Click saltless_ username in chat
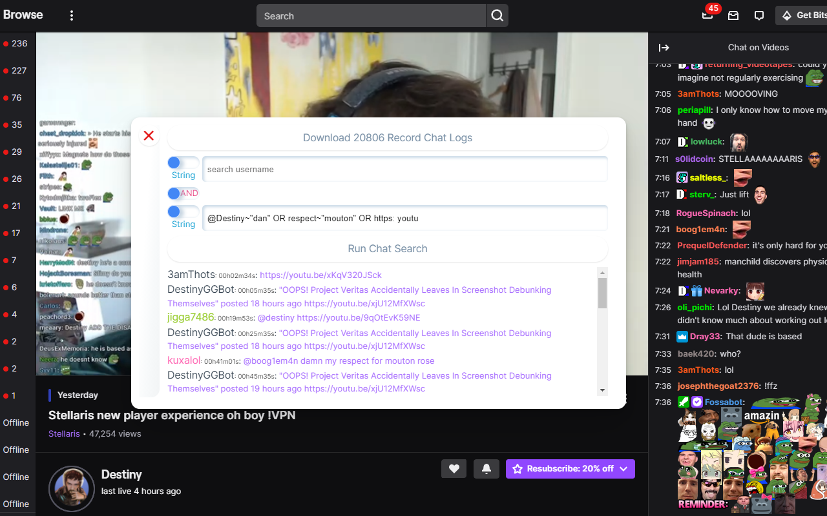 (709, 178)
